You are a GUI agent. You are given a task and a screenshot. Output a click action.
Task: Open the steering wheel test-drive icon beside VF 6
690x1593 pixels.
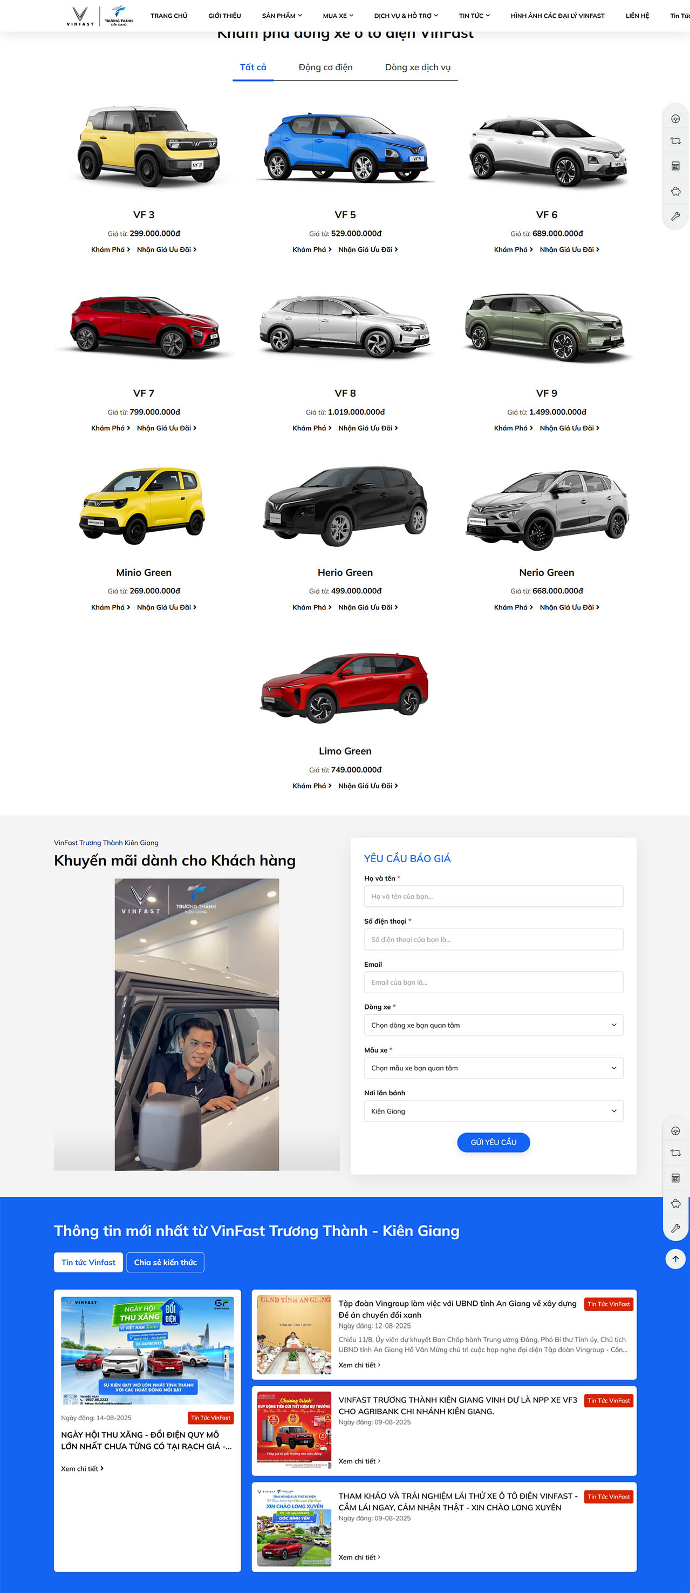(x=675, y=118)
